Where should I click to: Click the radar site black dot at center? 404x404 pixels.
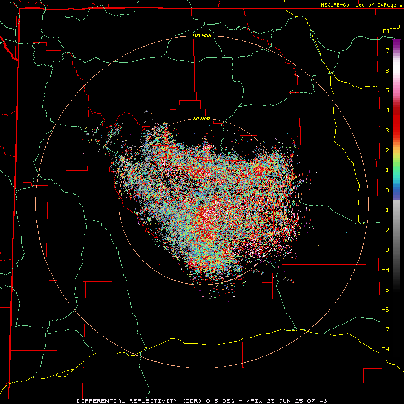202,202
